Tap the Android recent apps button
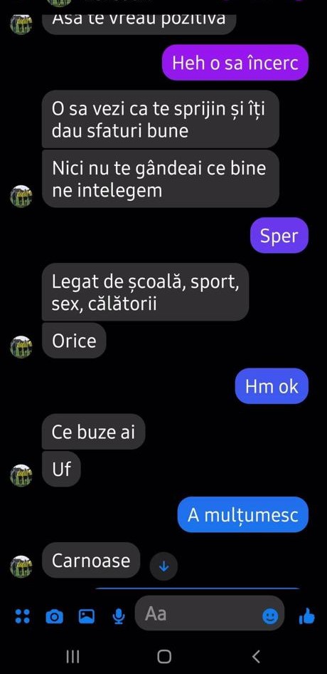 73,656
